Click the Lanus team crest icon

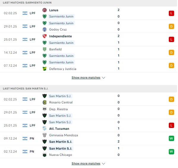[45, 10]
